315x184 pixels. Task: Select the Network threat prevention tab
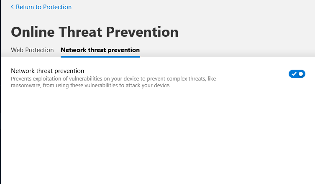tap(100, 50)
